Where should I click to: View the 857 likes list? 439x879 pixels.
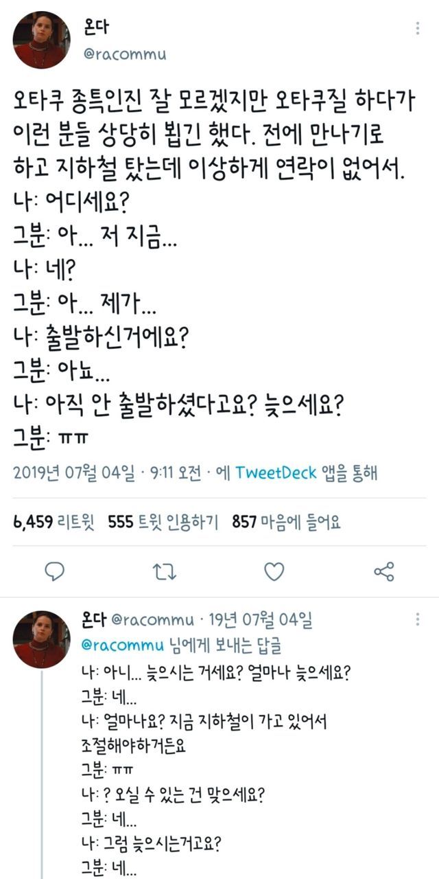pyautogui.click(x=286, y=523)
